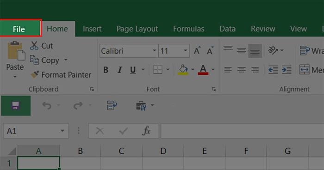Click the Redo arrow icon

tap(78, 105)
